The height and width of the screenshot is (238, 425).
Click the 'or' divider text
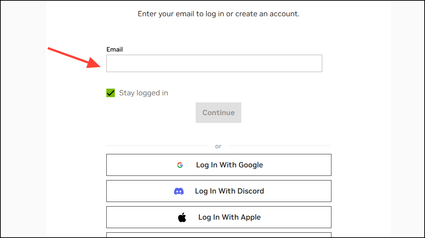pos(218,147)
